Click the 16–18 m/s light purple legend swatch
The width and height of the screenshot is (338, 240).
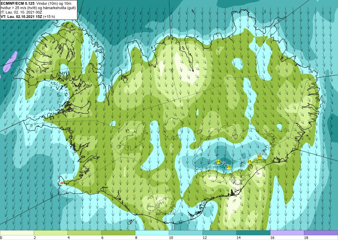[287, 233]
